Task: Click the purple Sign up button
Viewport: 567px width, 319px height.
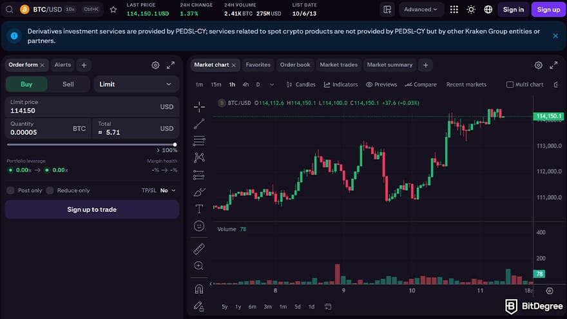Action: (548, 10)
